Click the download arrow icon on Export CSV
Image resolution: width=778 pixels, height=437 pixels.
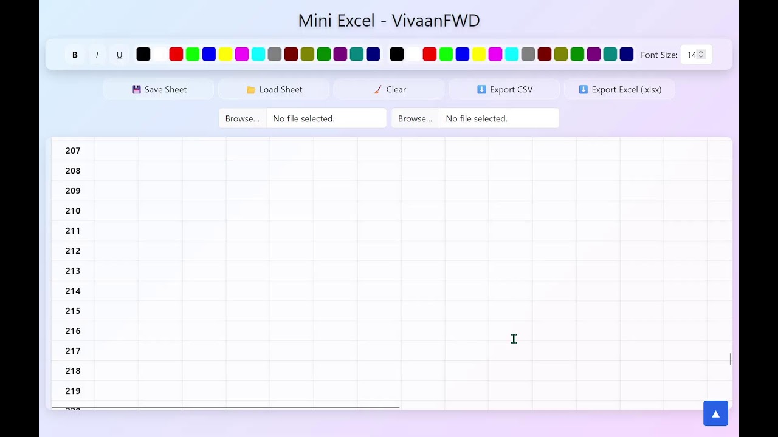pos(481,89)
